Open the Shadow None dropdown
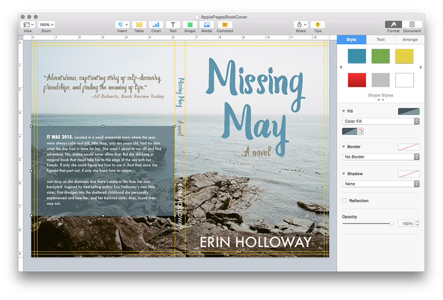Viewport: 443px width, 300px height. tap(380, 183)
